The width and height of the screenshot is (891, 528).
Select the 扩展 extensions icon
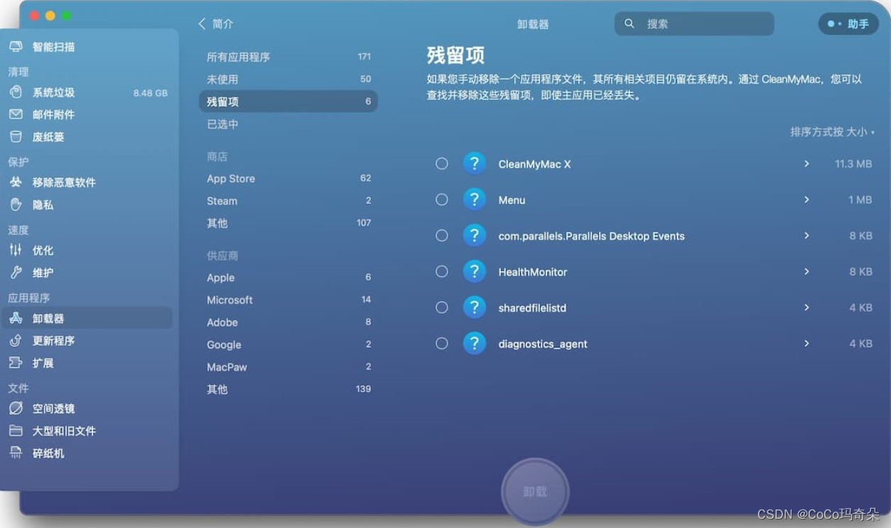[16, 363]
